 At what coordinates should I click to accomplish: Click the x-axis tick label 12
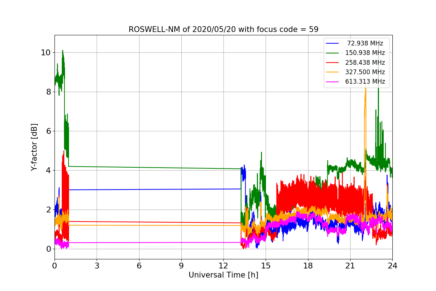pyautogui.click(x=223, y=266)
